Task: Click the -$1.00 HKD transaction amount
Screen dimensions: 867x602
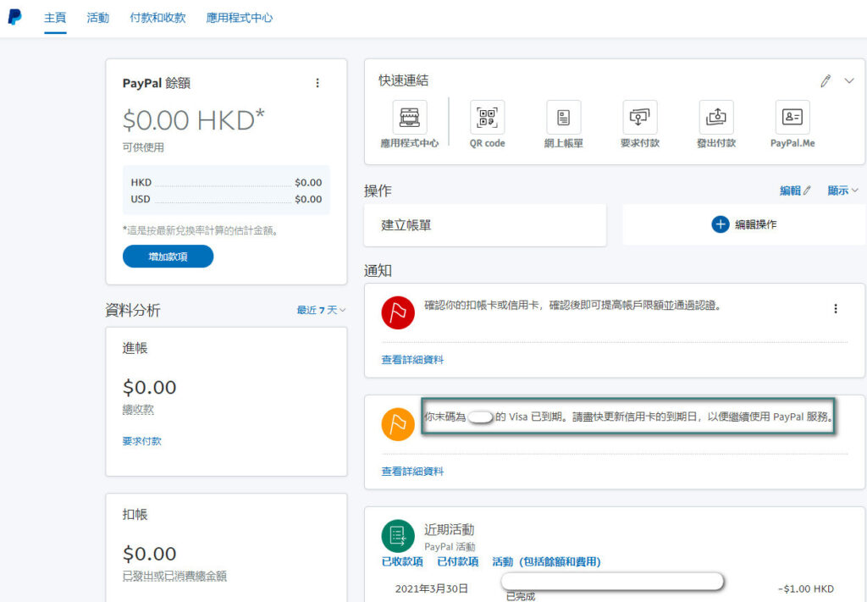Action: [806, 589]
